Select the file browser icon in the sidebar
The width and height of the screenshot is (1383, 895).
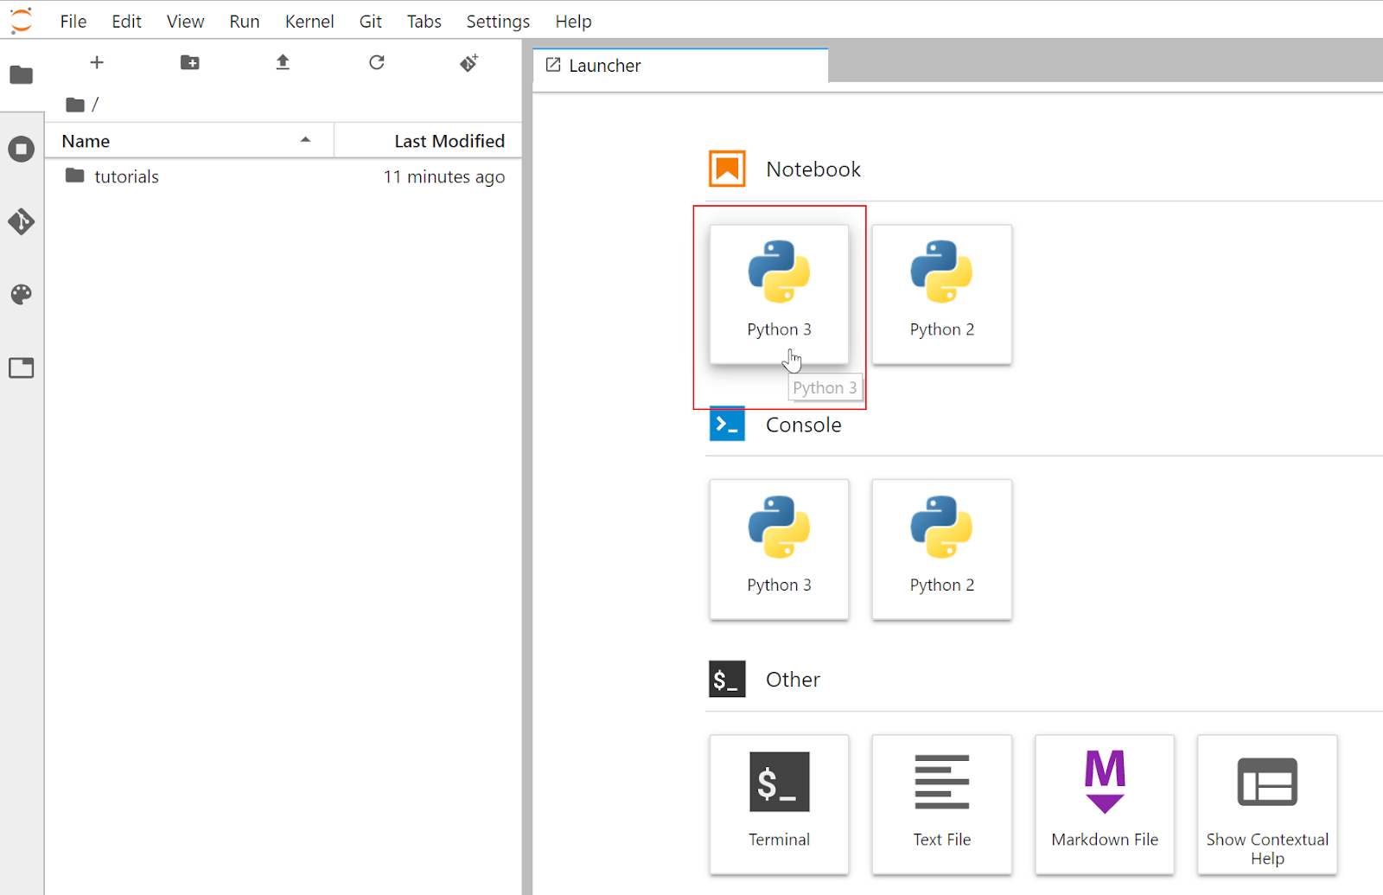coord(21,75)
